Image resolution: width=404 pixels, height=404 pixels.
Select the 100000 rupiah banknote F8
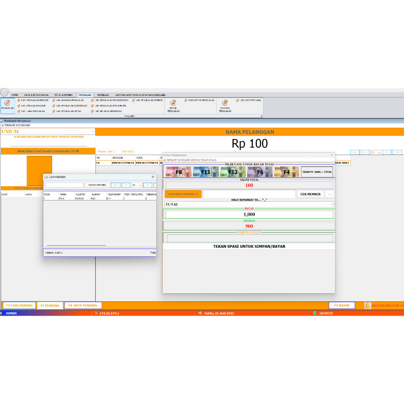point(178,172)
